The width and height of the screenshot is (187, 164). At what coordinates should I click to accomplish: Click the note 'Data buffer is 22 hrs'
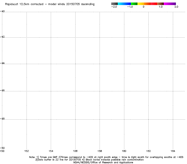tap(51, 160)
